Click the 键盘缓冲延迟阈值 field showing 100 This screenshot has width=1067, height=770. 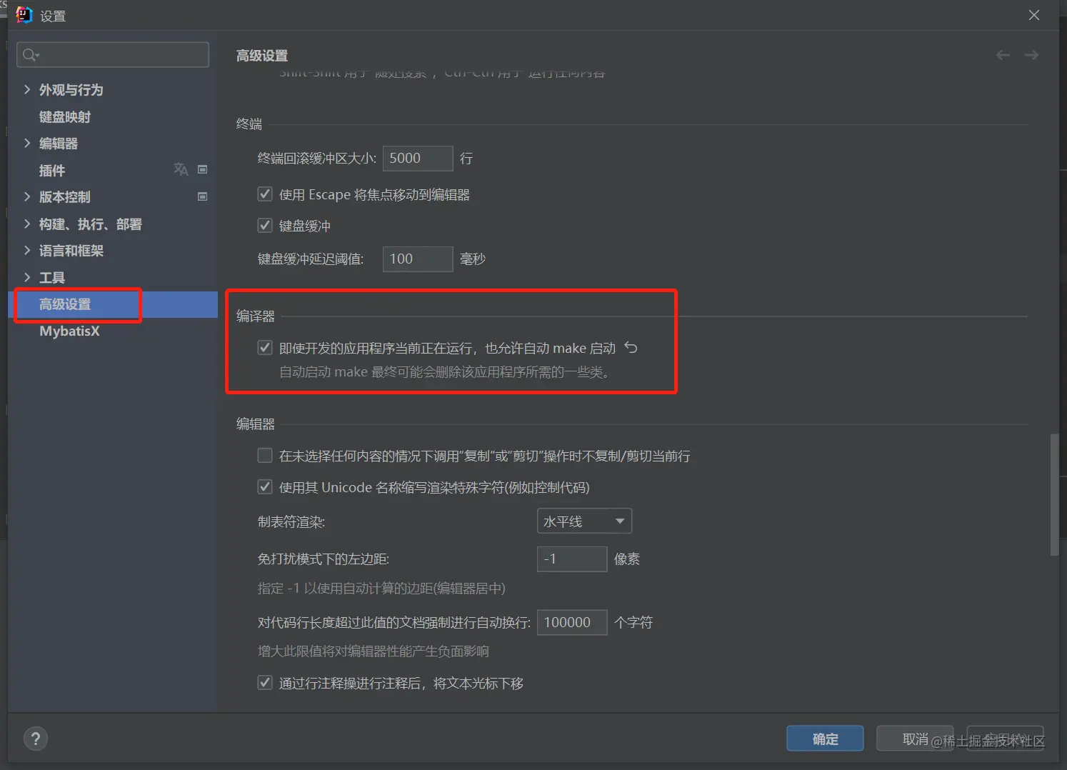[x=418, y=259]
